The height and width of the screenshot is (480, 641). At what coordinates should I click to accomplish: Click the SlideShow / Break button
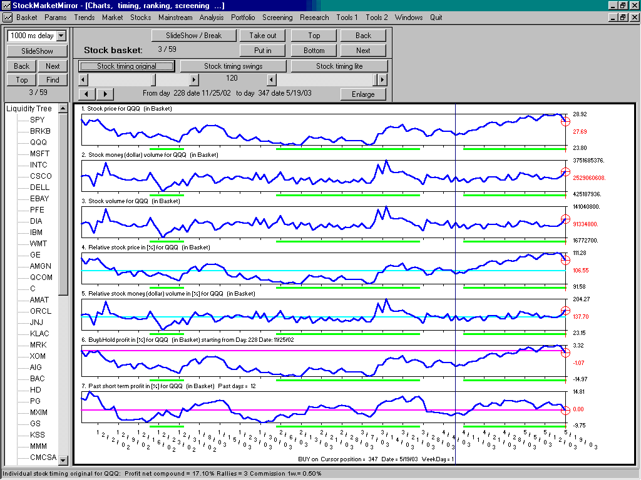coord(194,36)
